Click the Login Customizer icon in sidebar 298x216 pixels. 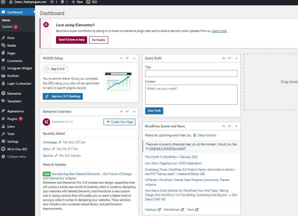tap(3, 83)
